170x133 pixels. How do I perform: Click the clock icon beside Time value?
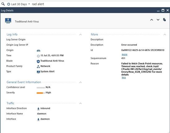(38, 56)
